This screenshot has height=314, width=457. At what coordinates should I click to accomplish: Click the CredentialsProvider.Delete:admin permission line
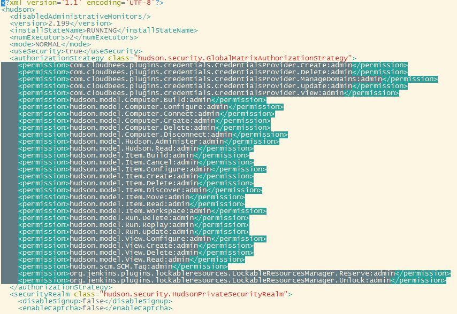click(x=213, y=72)
